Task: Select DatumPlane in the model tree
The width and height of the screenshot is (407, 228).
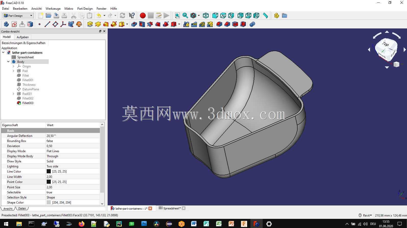Action: tap(31, 89)
